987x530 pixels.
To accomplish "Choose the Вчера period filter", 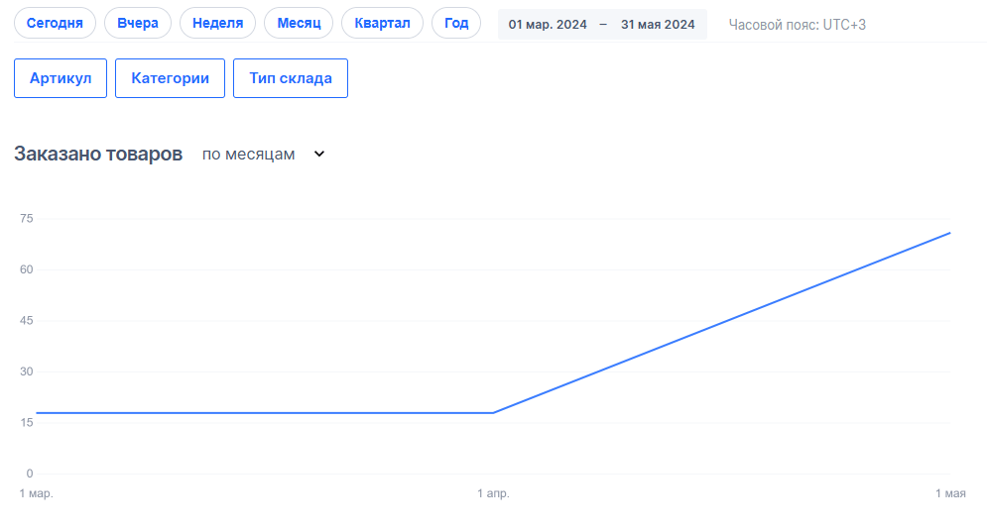I will coord(137,23).
